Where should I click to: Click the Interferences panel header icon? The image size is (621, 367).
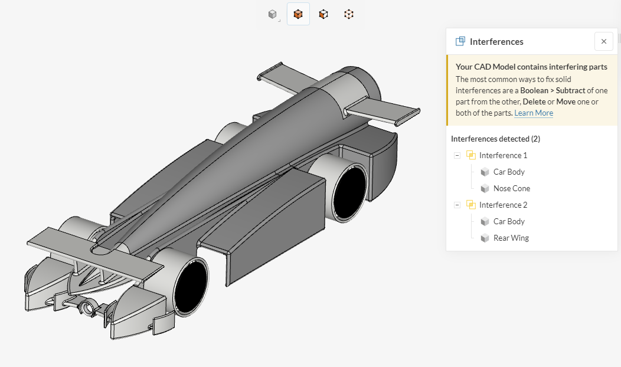460,41
